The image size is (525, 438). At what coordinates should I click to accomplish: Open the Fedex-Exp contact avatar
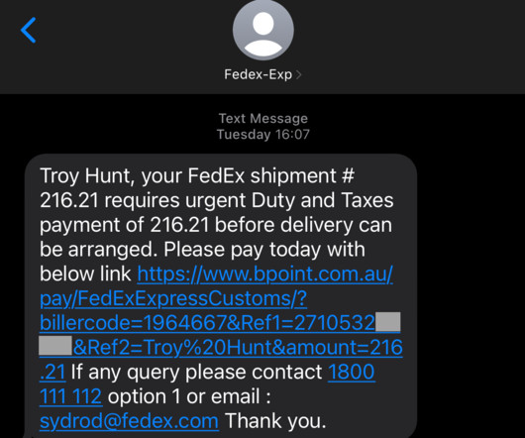(x=263, y=30)
